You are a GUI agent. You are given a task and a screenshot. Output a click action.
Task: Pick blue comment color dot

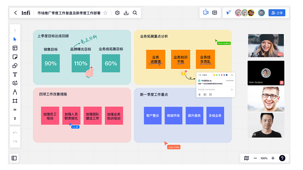pyautogui.click(x=224, y=75)
